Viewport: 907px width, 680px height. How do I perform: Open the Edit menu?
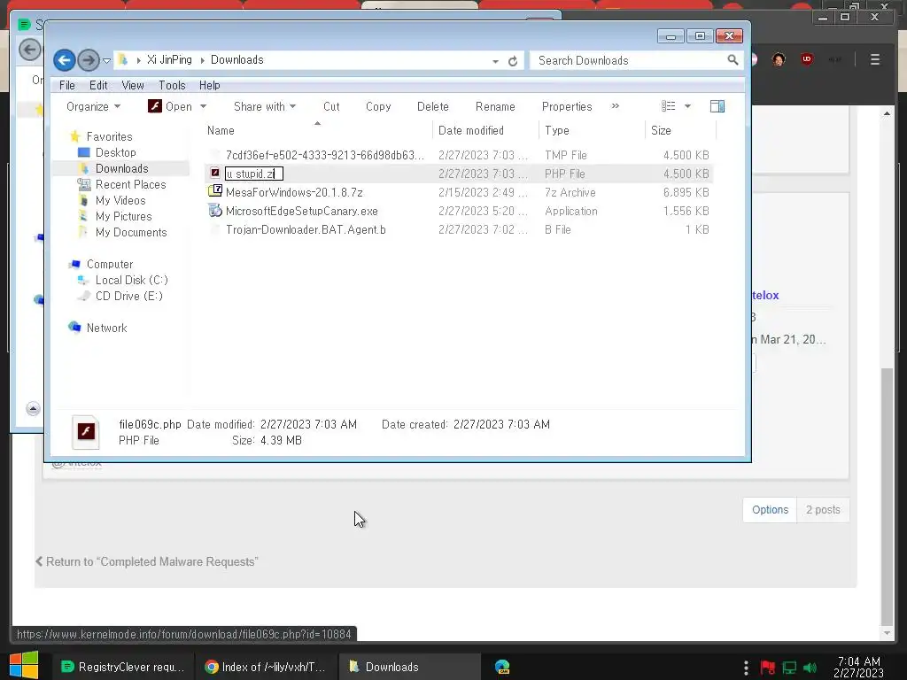tap(98, 85)
